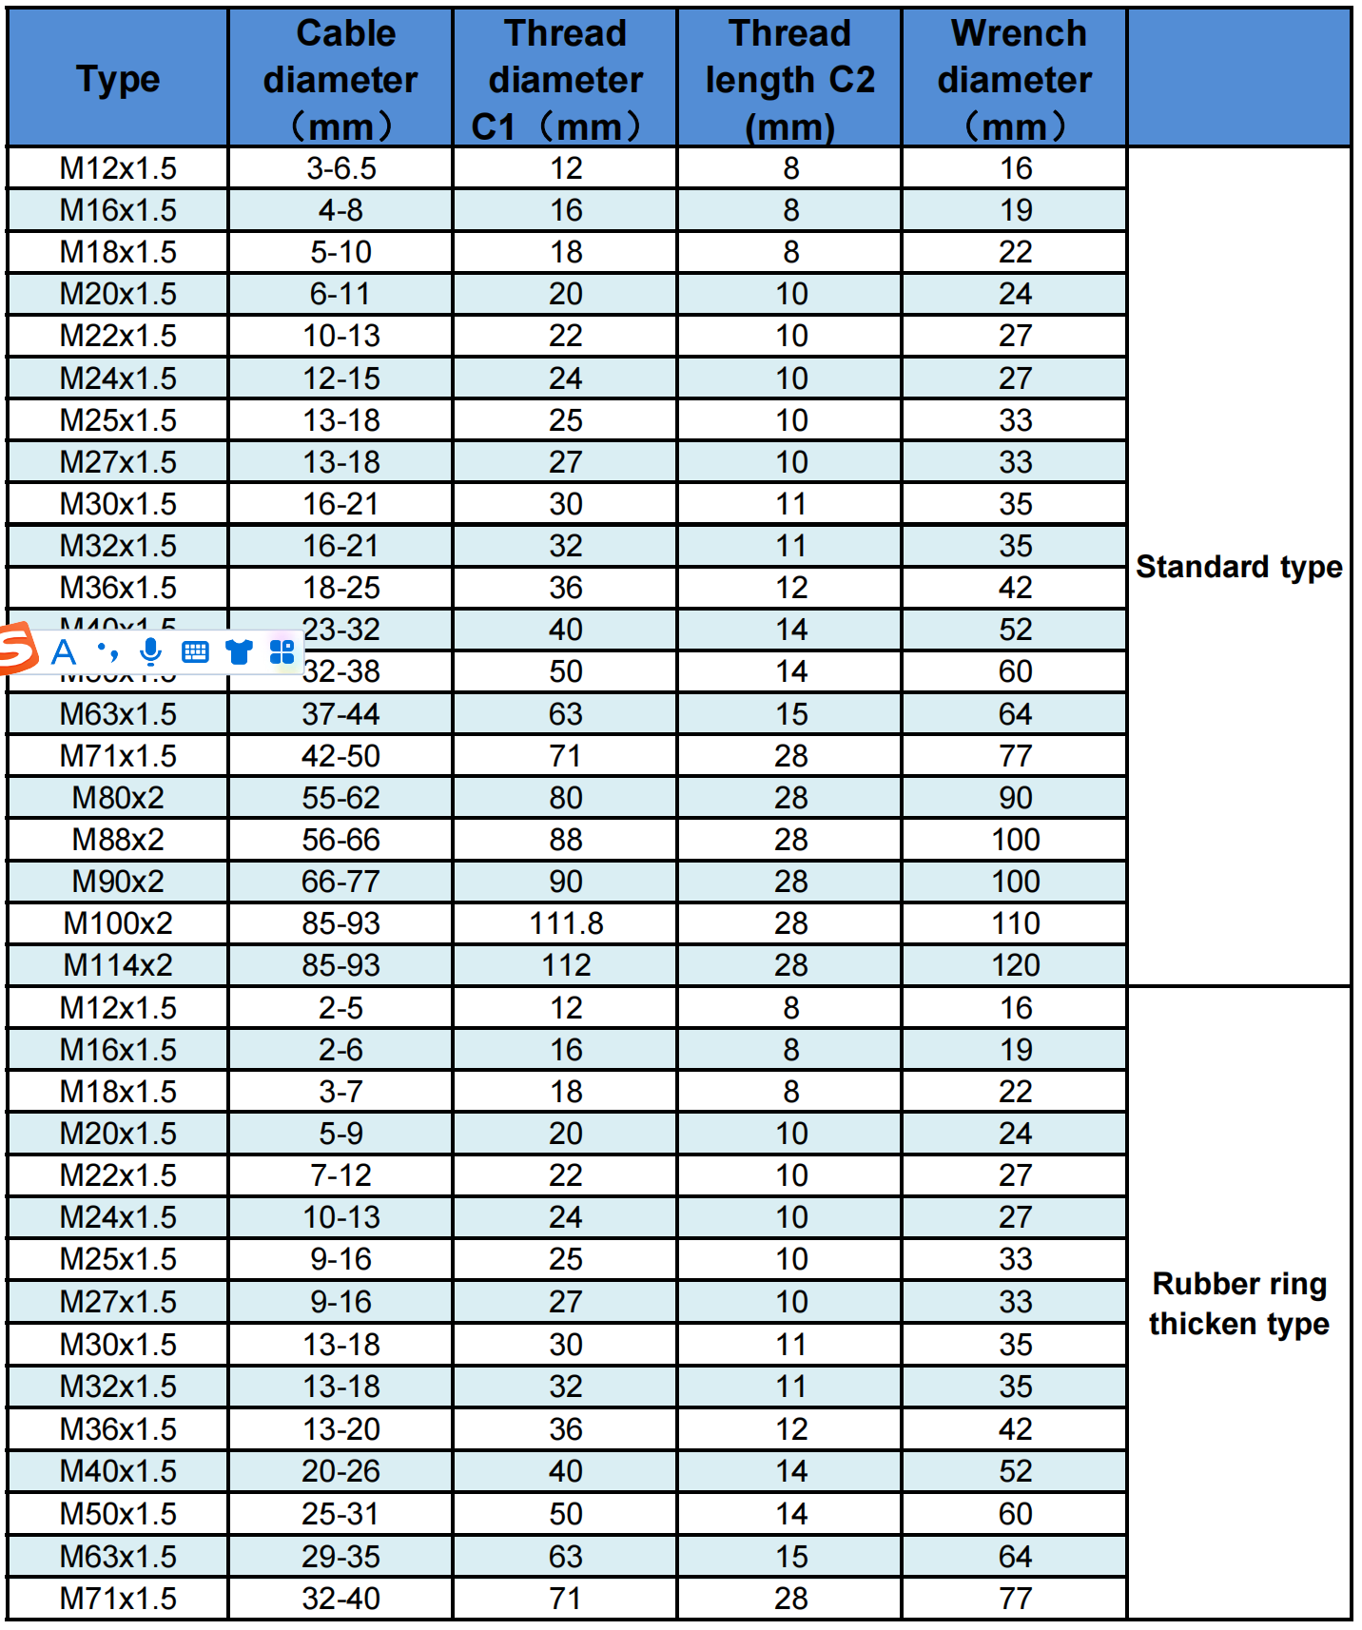
Task: Select the cable diameter cell '42-50'
Action: [x=340, y=756]
